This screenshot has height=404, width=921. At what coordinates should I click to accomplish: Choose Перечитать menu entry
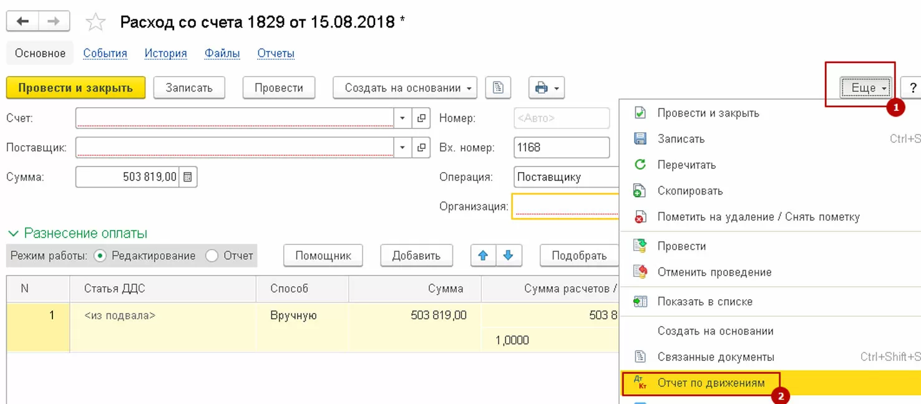[771, 165]
